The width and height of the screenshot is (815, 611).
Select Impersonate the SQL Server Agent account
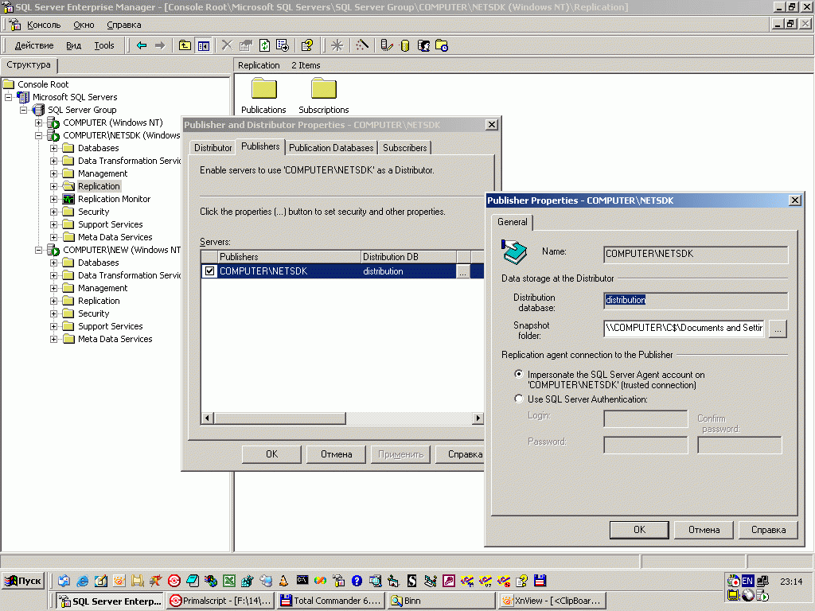[x=518, y=374]
